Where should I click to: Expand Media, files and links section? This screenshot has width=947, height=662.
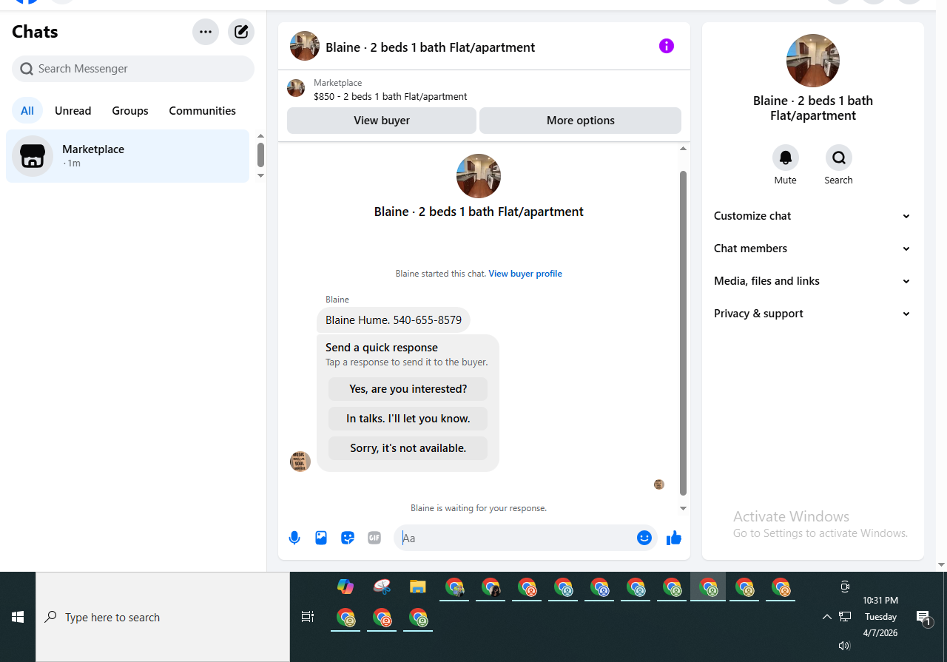[813, 281]
